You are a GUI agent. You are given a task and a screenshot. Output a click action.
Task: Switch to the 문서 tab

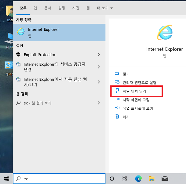[x=47, y=8]
